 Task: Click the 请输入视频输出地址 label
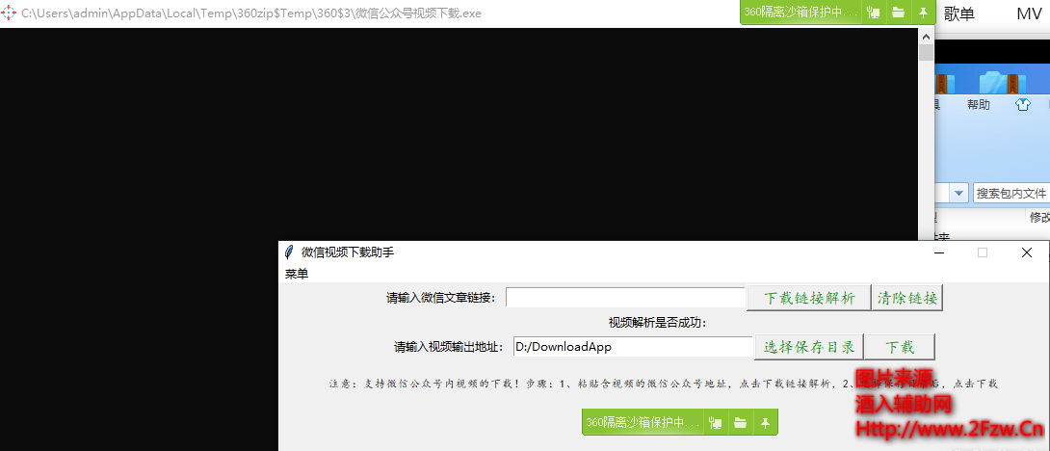click(449, 347)
